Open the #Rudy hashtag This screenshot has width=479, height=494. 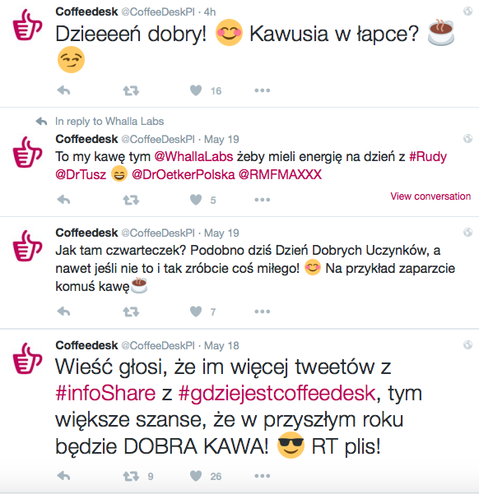(x=428, y=156)
